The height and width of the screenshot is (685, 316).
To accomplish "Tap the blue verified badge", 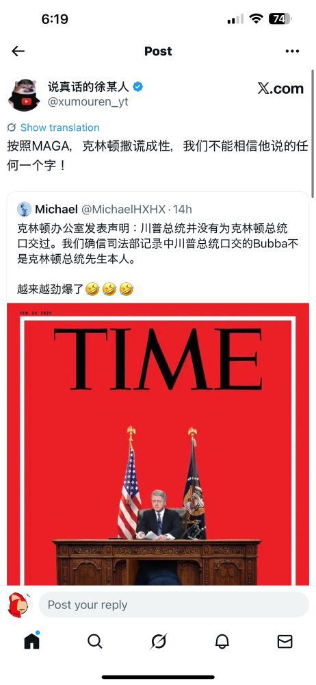I will click(138, 86).
